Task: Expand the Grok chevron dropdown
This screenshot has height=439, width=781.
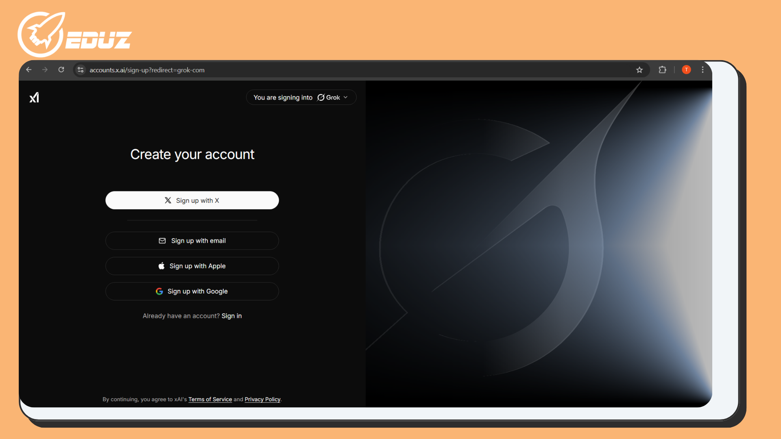Action: click(x=346, y=98)
